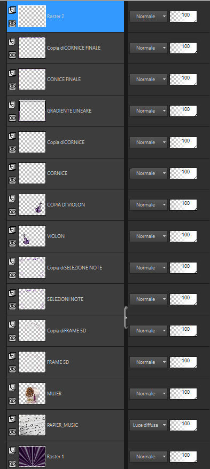Select the Copia diSELEZIONE NOTE layer
Image resolution: width=210 pixels, height=469 pixels.
[65, 268]
